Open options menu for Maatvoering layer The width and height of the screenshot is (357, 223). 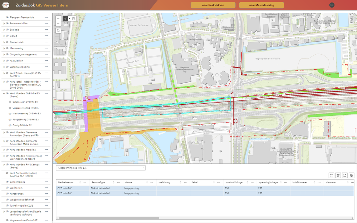tap(47, 48)
